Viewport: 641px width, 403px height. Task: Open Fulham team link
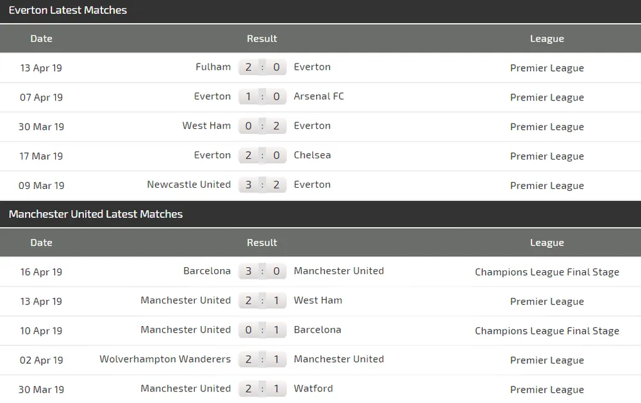pos(213,67)
